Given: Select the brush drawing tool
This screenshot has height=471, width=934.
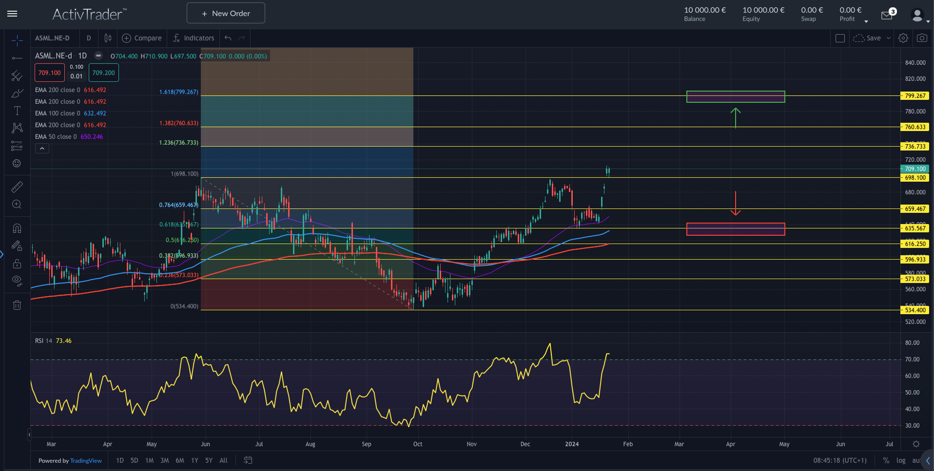Looking at the screenshot, I should coord(17,93).
